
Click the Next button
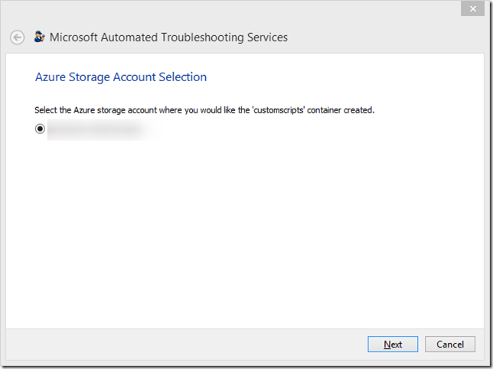click(393, 345)
